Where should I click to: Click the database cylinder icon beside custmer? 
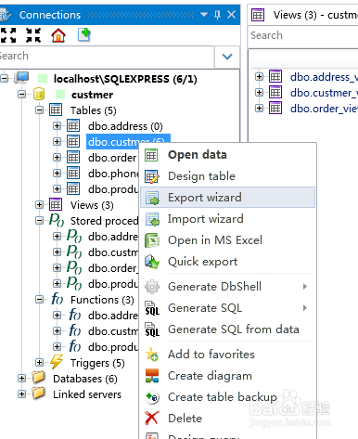39,94
